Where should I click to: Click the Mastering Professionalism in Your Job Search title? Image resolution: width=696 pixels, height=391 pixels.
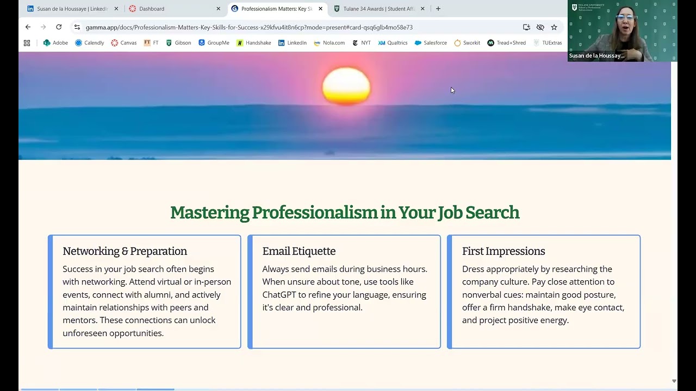(x=345, y=212)
